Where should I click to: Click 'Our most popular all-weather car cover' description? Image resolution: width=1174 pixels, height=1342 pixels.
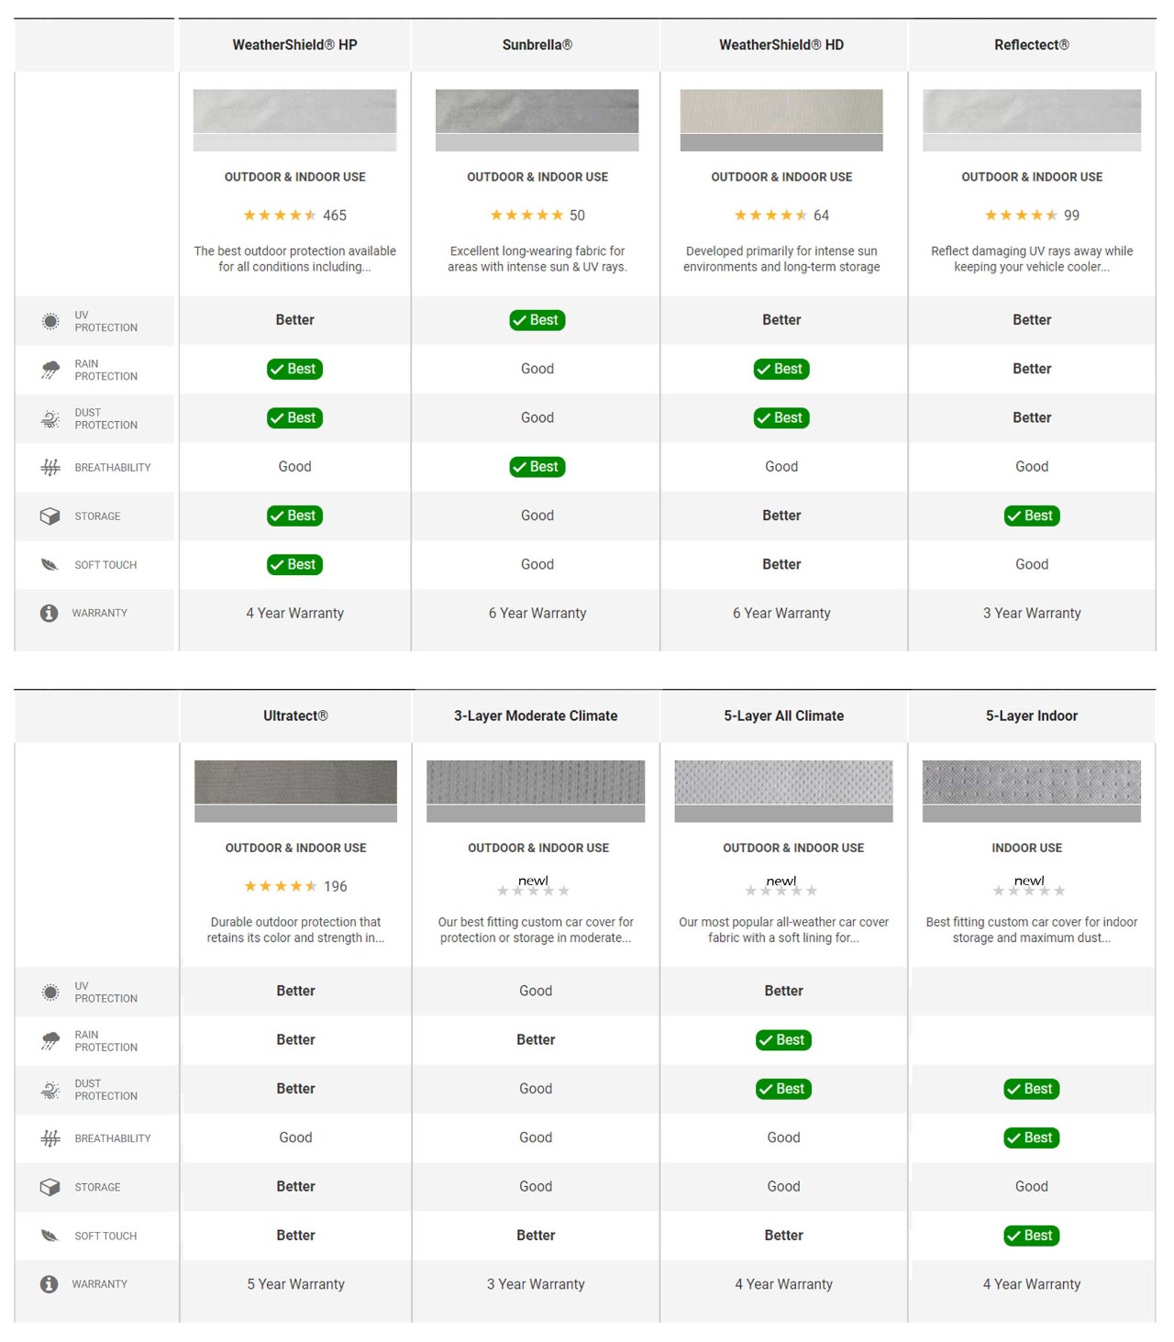(x=784, y=930)
